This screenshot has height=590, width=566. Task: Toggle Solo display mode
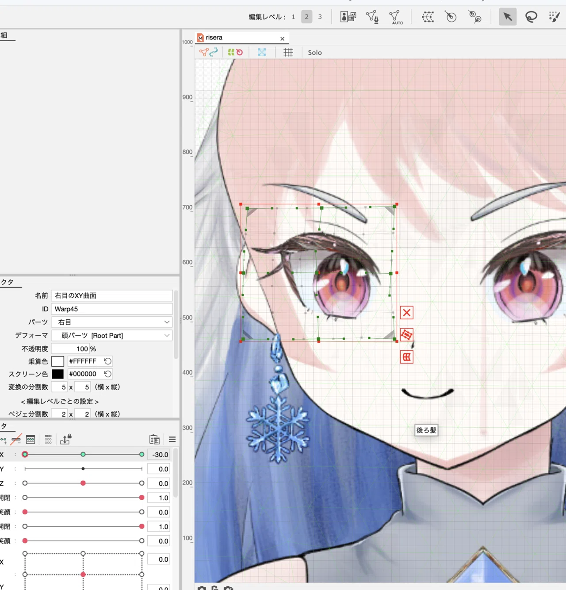click(315, 52)
